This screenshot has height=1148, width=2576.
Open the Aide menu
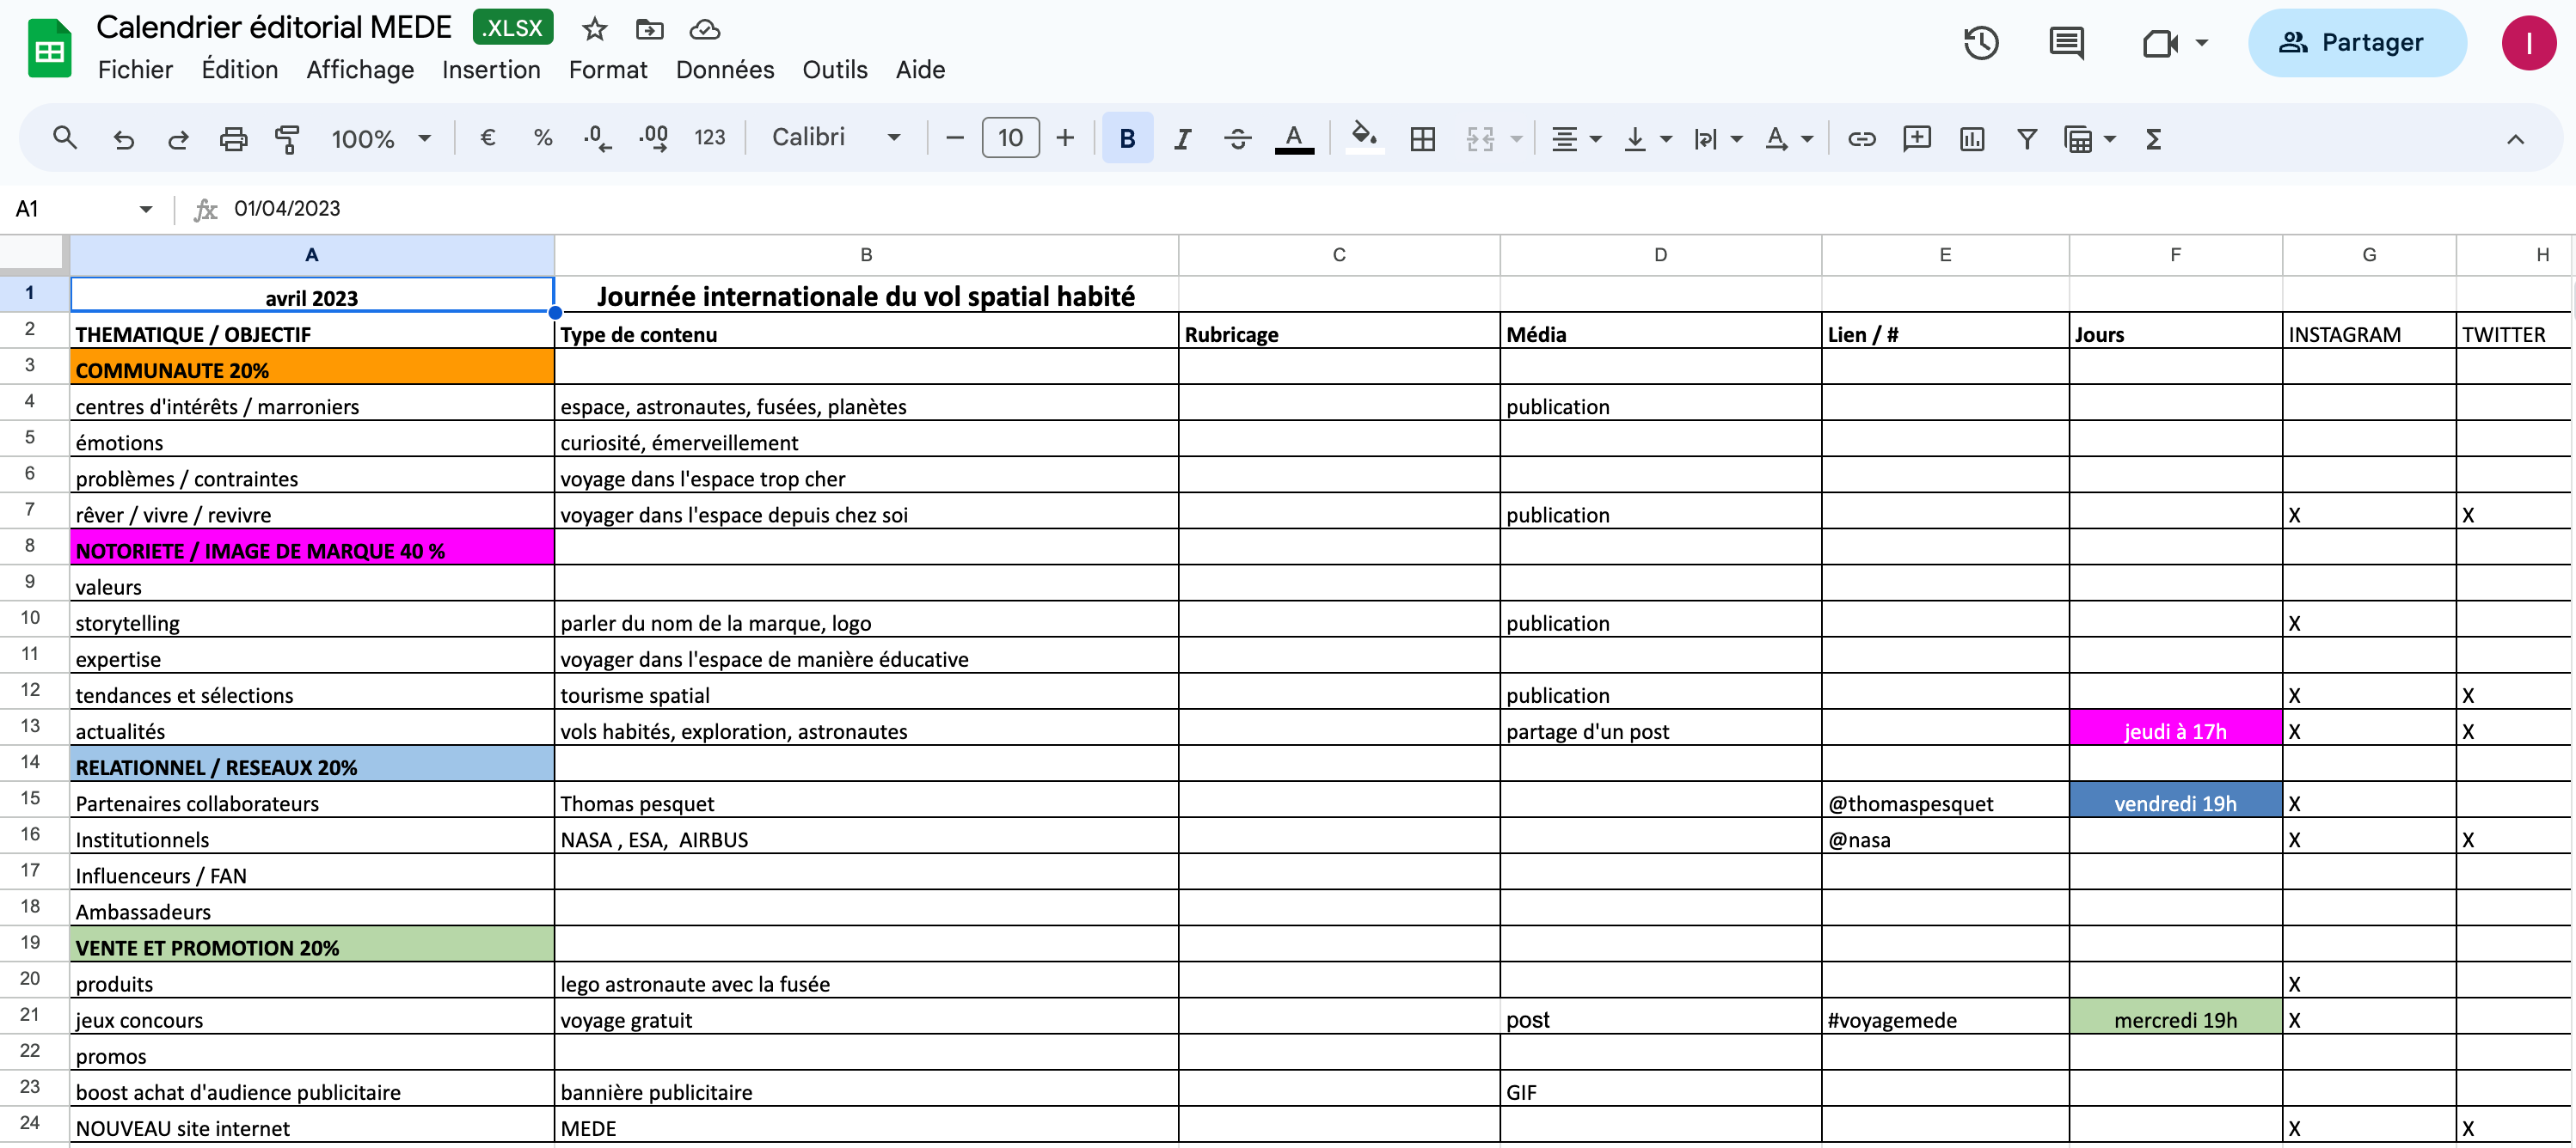pos(920,70)
